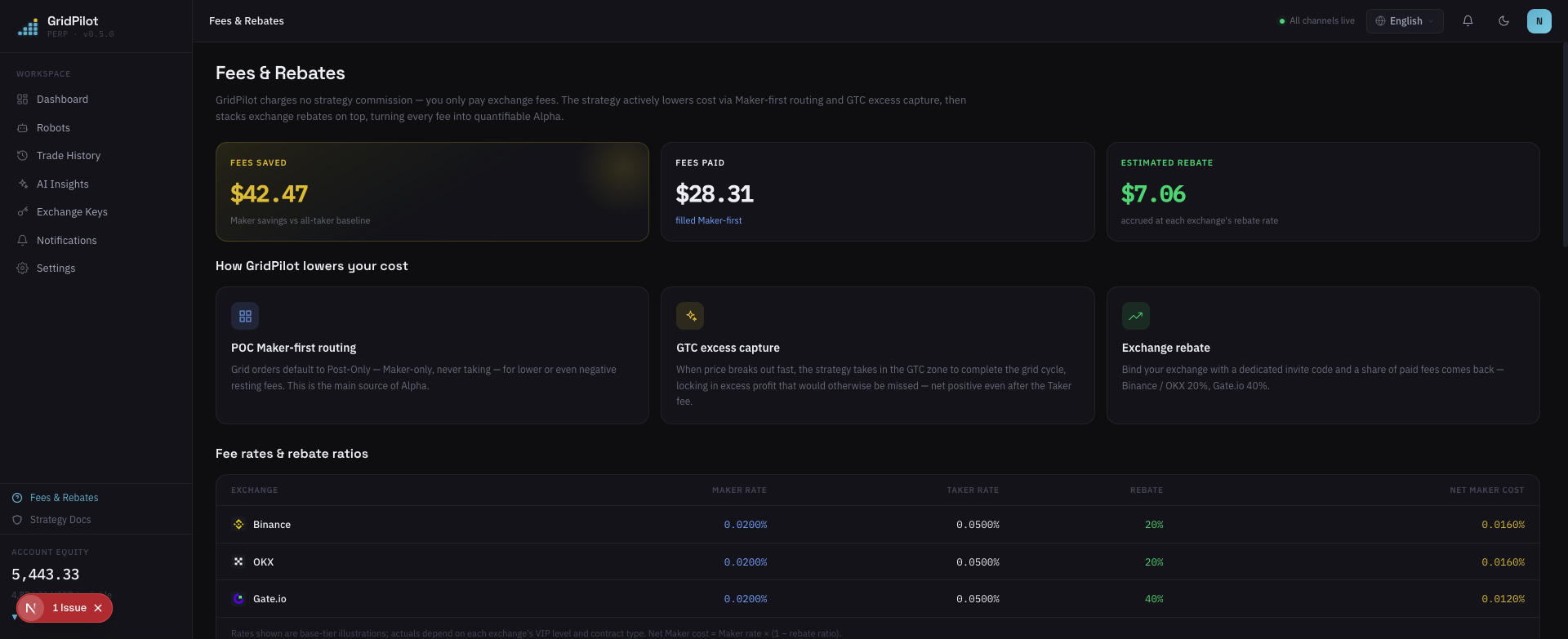Open Trade History in the sidebar
The width and height of the screenshot is (1568, 639).
coord(96,156)
